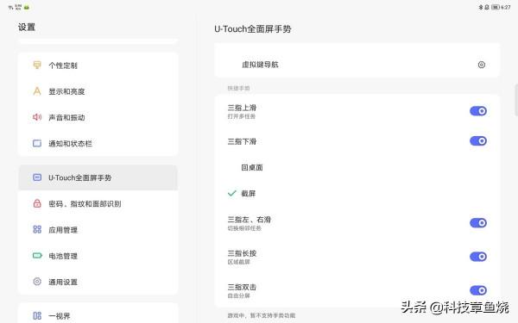This screenshot has width=518, height=323.
Task: Open 密码、指纹和面部识别 settings
Action: pyautogui.click(x=98, y=203)
